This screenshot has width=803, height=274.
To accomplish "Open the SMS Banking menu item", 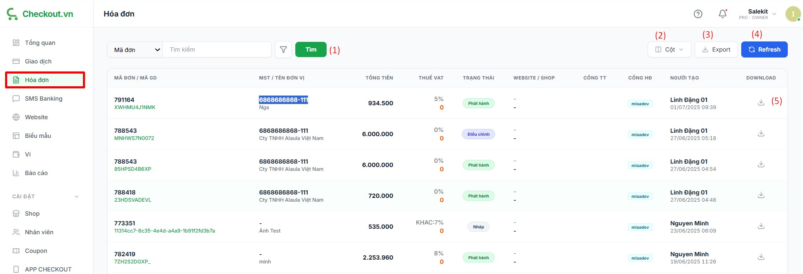I will [x=44, y=99].
